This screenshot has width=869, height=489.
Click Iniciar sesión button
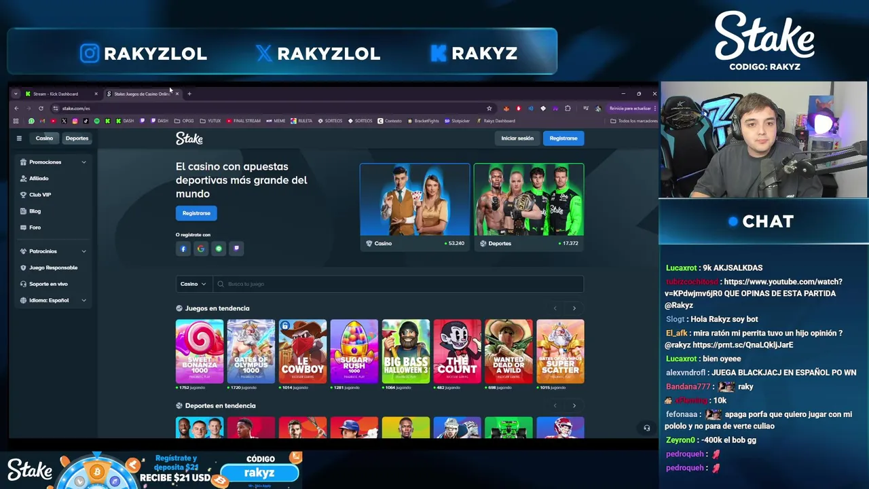pyautogui.click(x=517, y=139)
